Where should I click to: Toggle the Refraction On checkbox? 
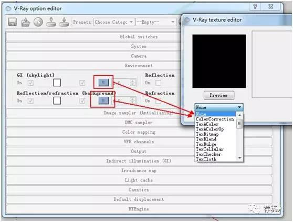pos(158,100)
